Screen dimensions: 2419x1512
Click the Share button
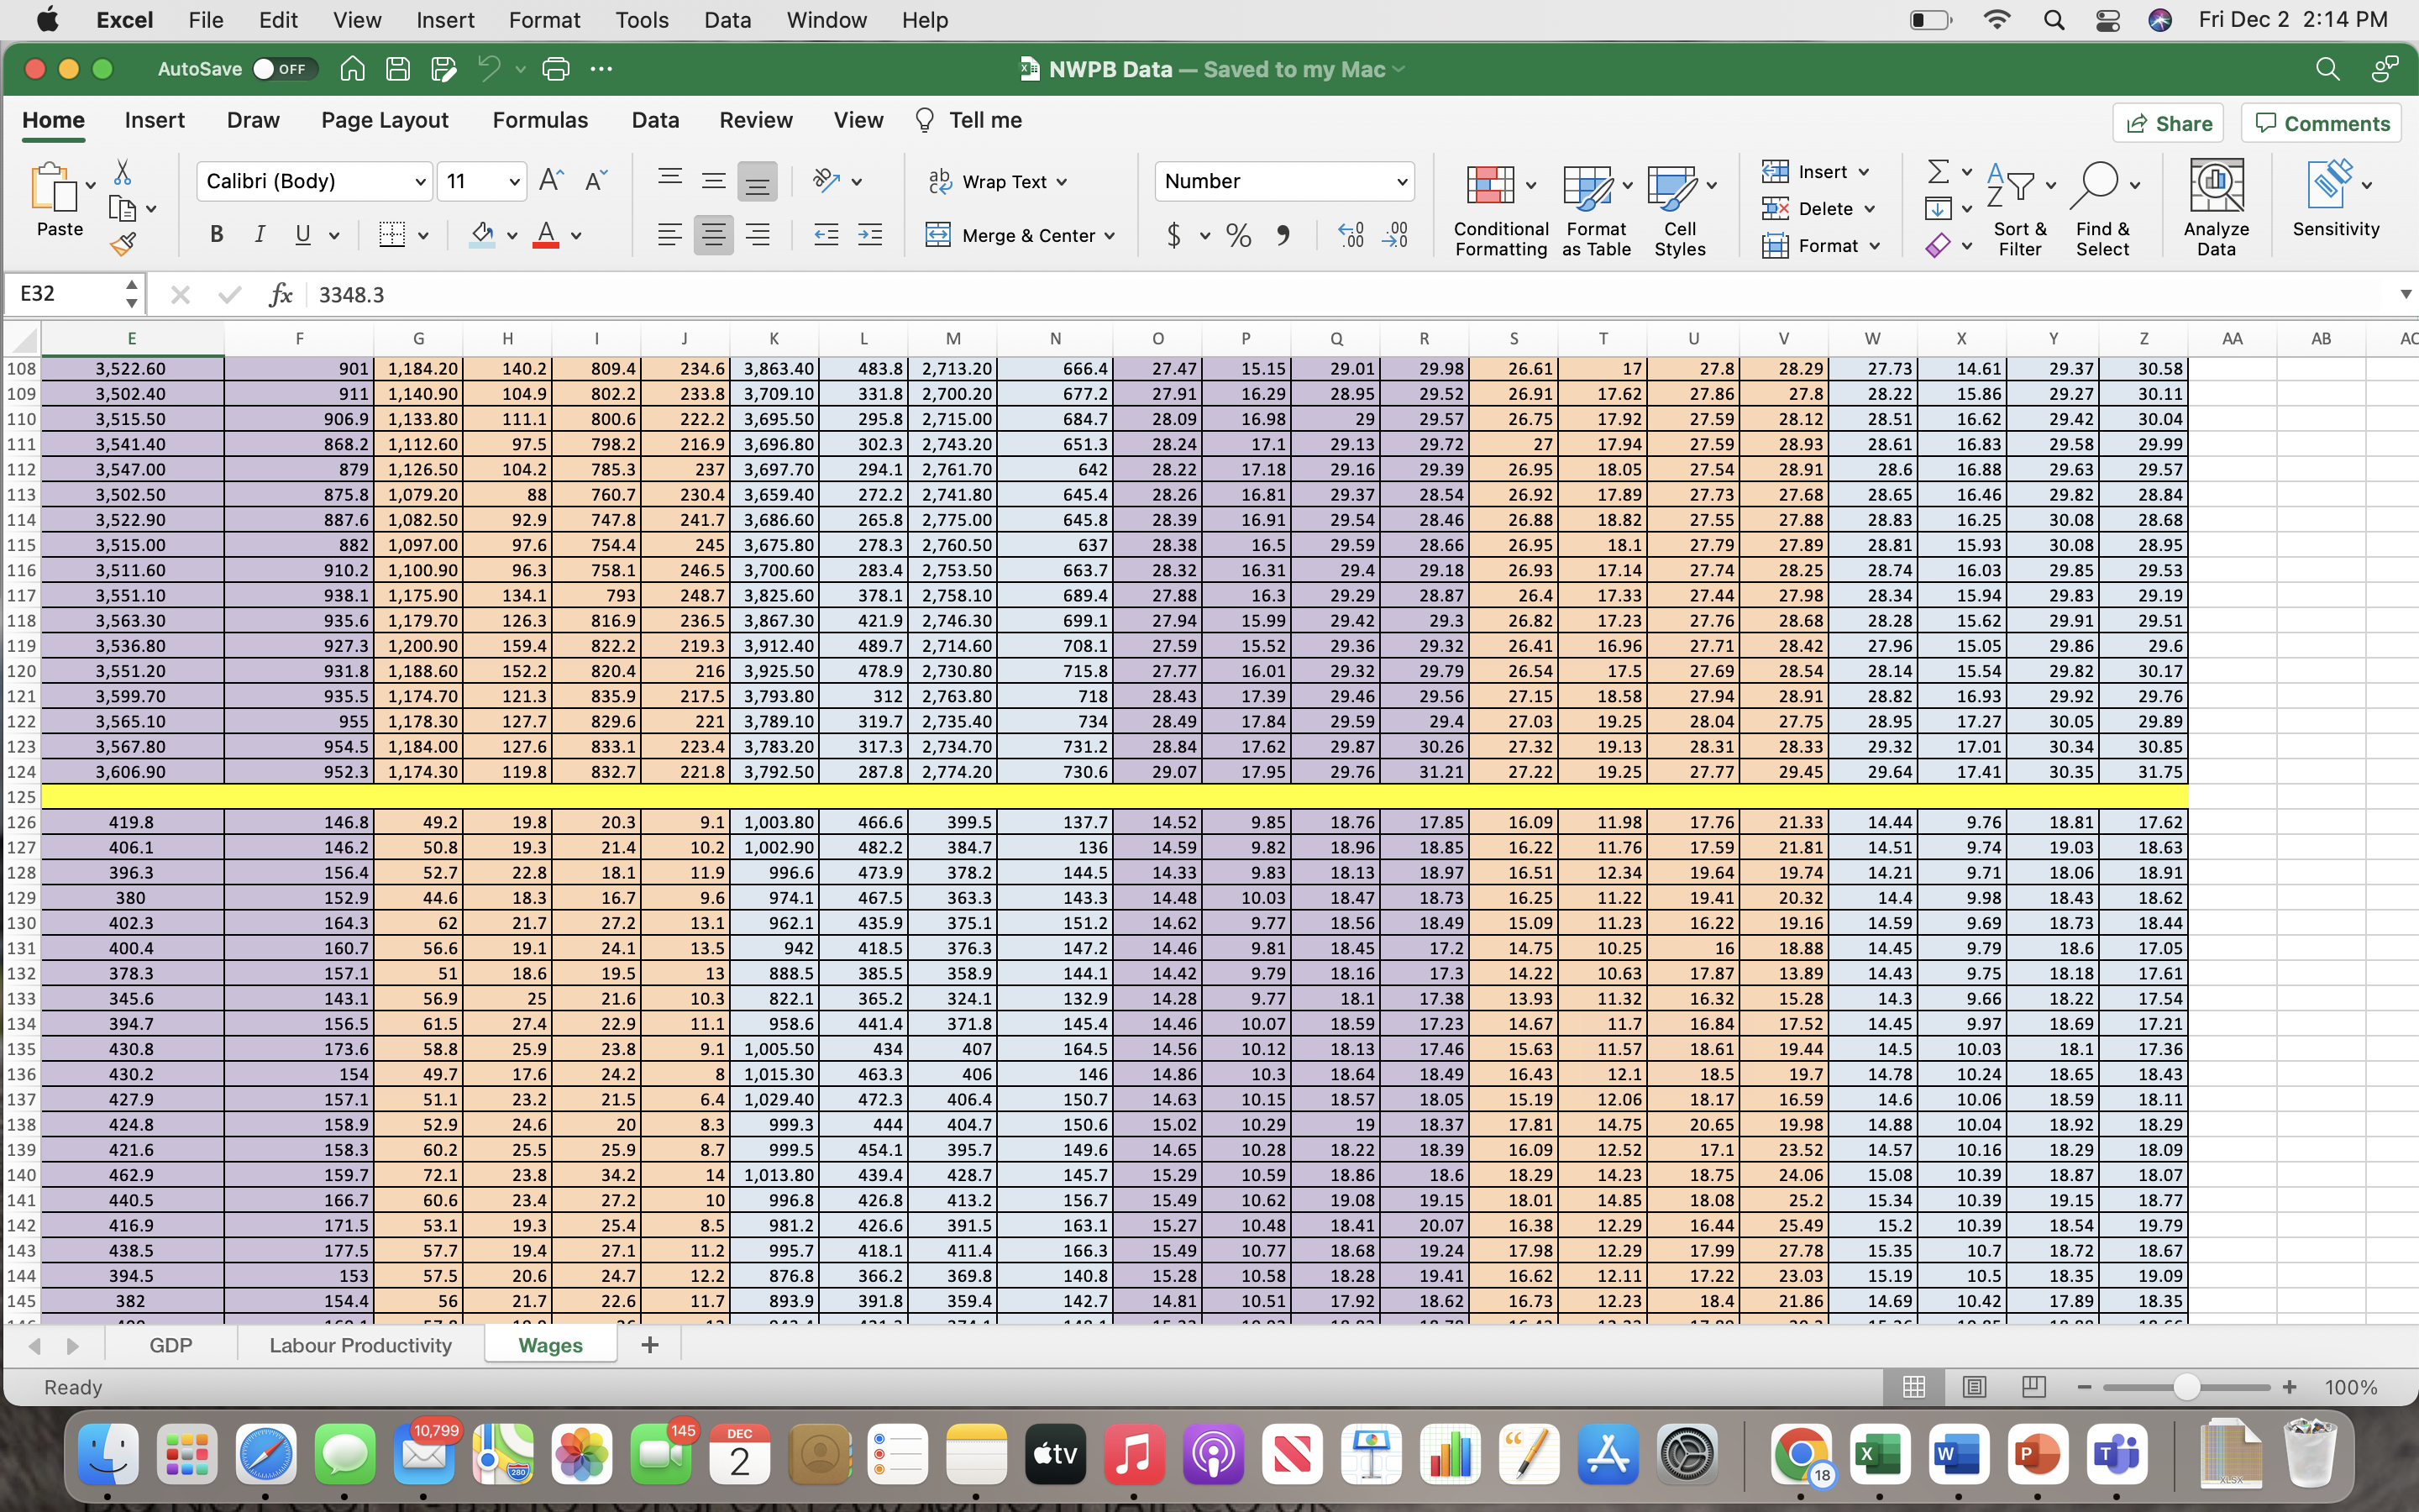point(2169,122)
